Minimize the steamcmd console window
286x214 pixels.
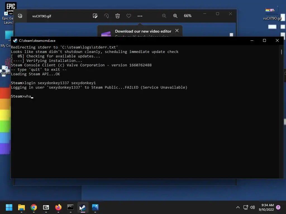[252, 40]
